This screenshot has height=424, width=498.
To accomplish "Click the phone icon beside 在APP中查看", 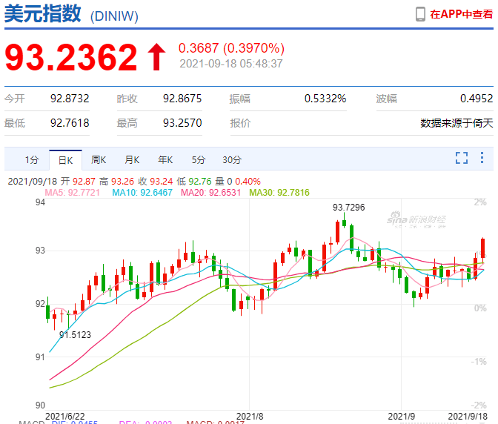I will click(420, 14).
